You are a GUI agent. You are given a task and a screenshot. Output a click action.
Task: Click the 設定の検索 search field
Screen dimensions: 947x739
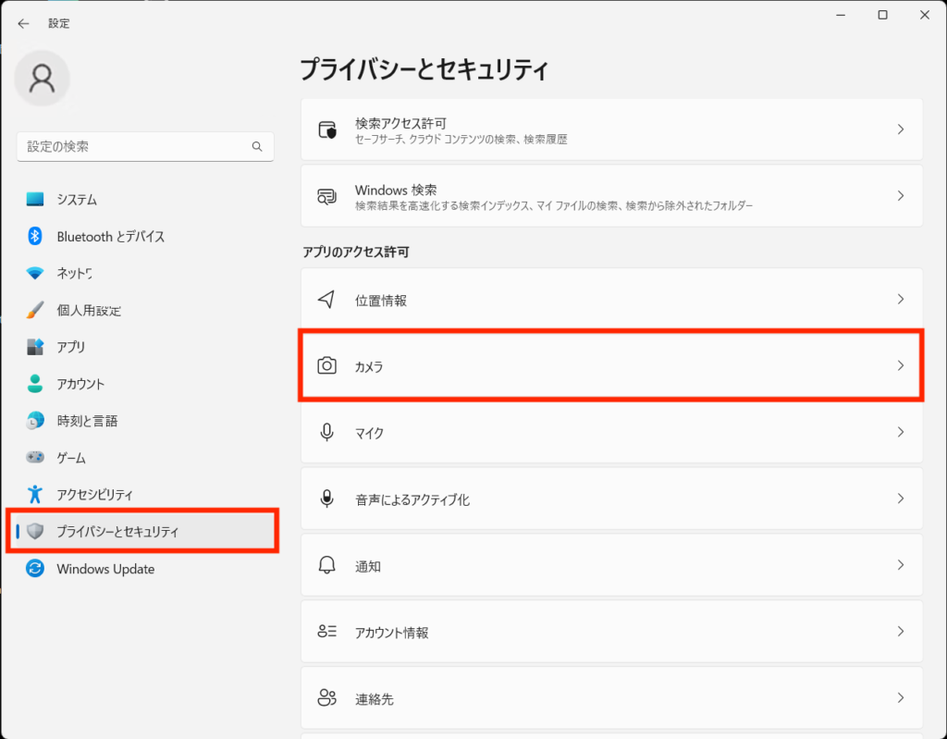coord(134,147)
